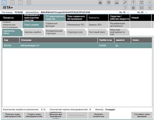Screen dimensions: 154x120
Task: Click Составить план проверки button
Action: click(x=142, y=115)
